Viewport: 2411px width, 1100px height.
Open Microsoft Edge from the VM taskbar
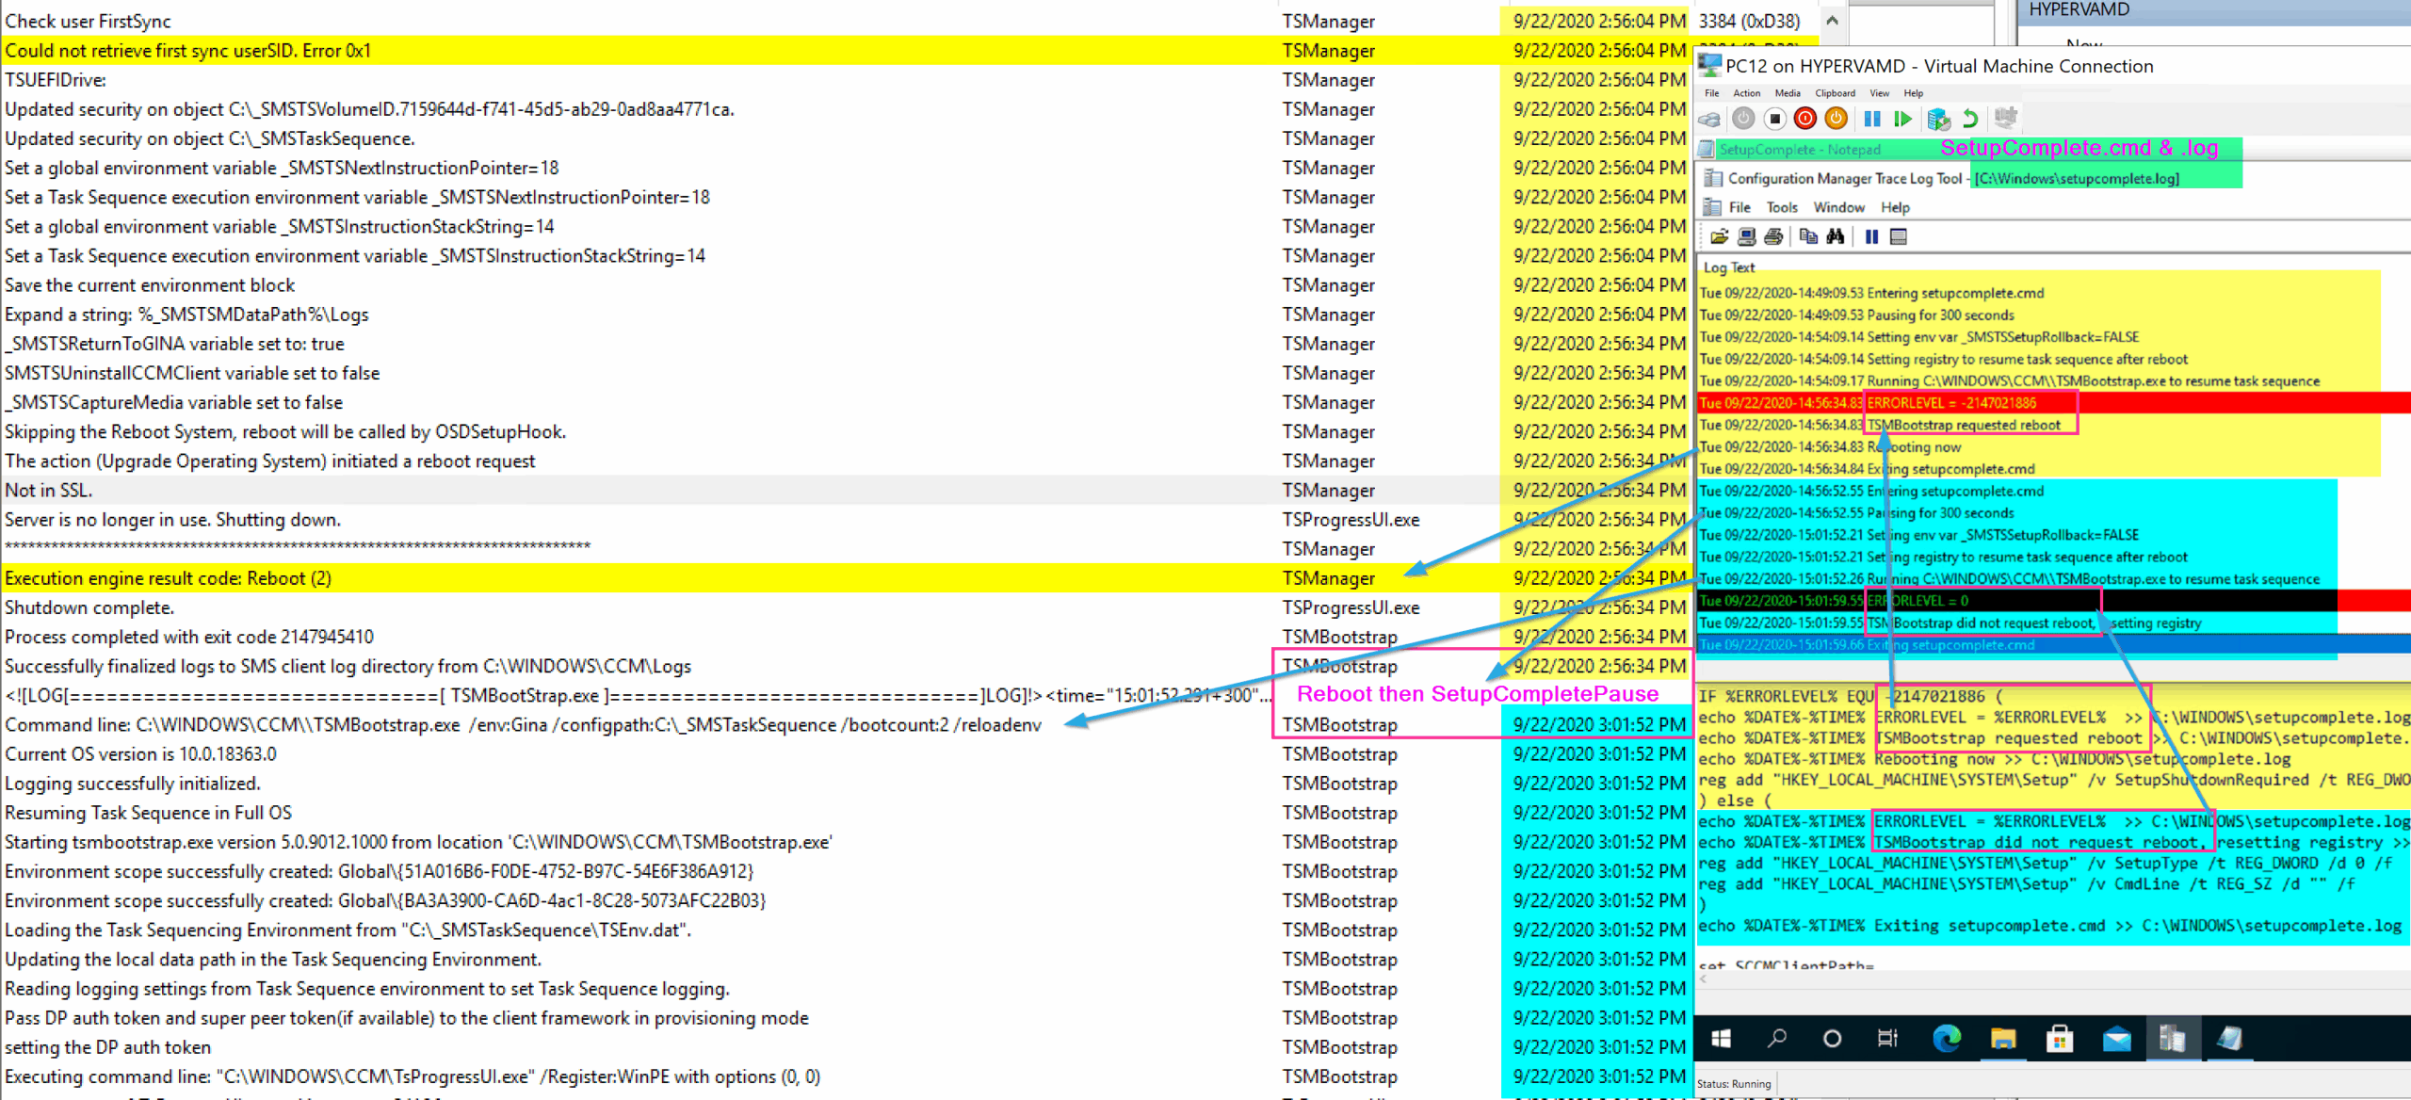[1946, 1038]
